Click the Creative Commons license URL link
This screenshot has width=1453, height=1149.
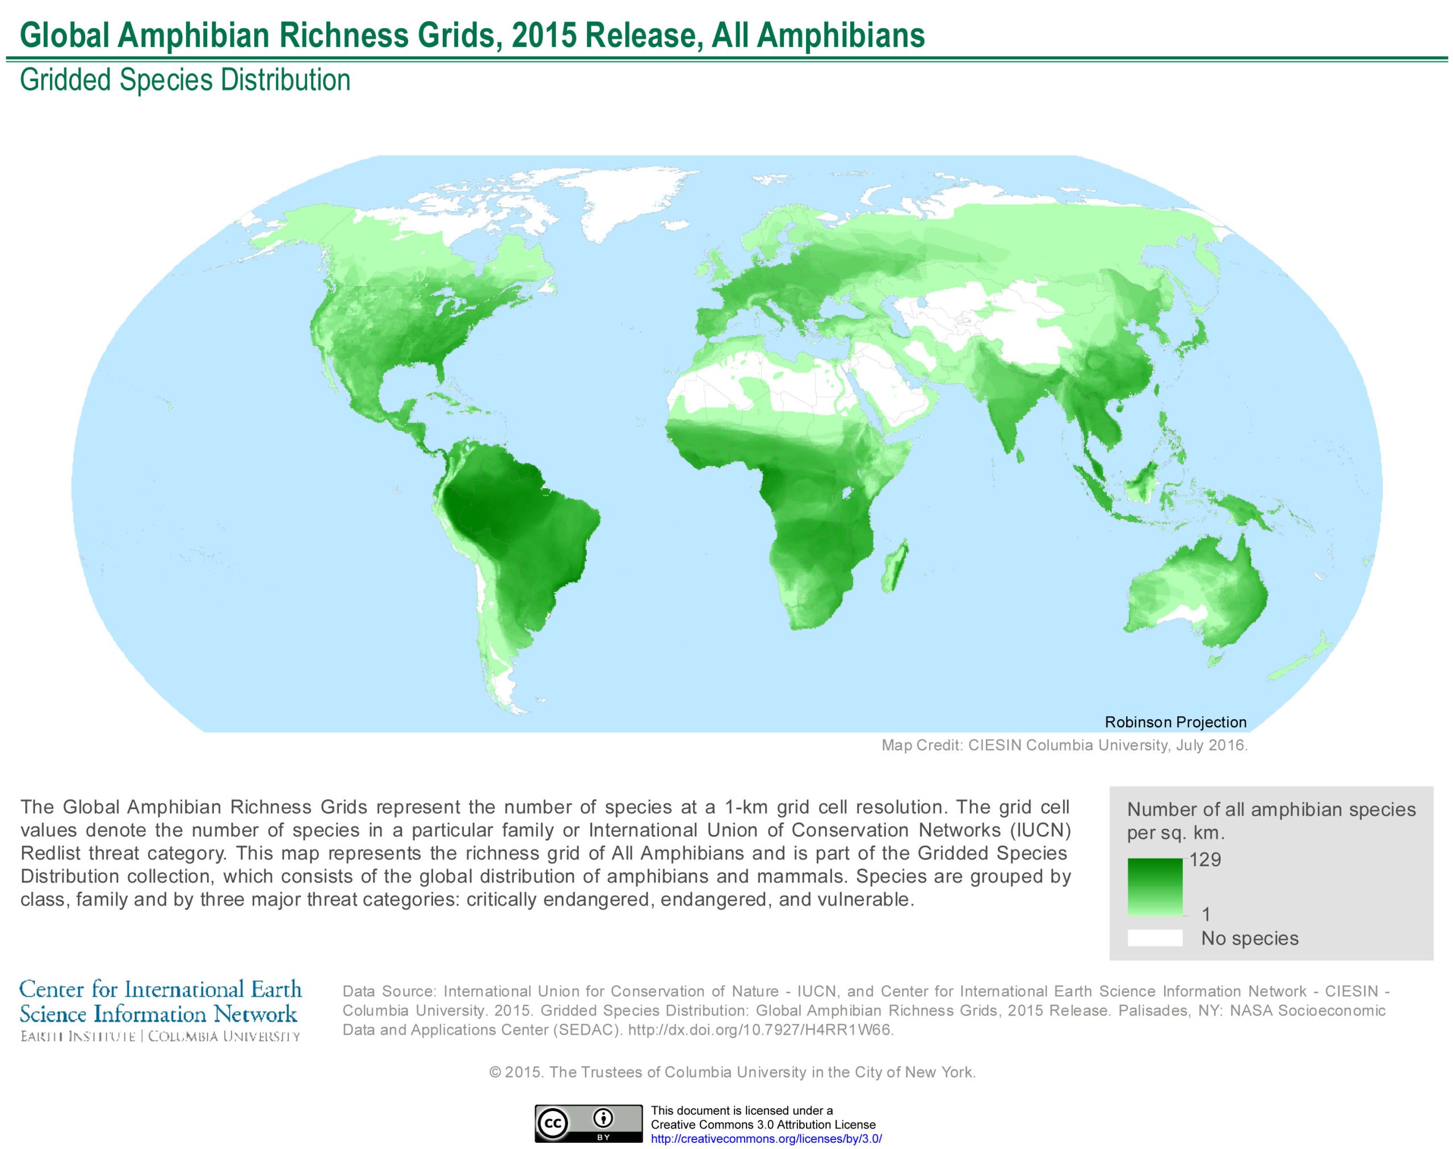(x=766, y=1139)
